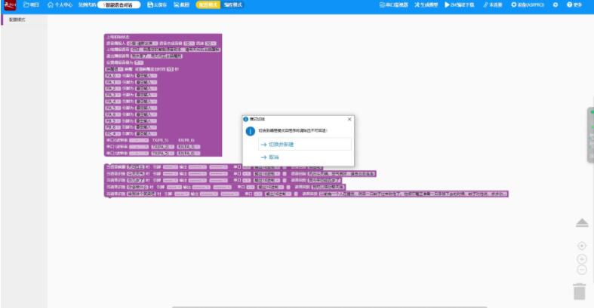The height and width of the screenshot is (308, 594).
Task: Open the 范例代码 example code menu
Action: point(87,5)
